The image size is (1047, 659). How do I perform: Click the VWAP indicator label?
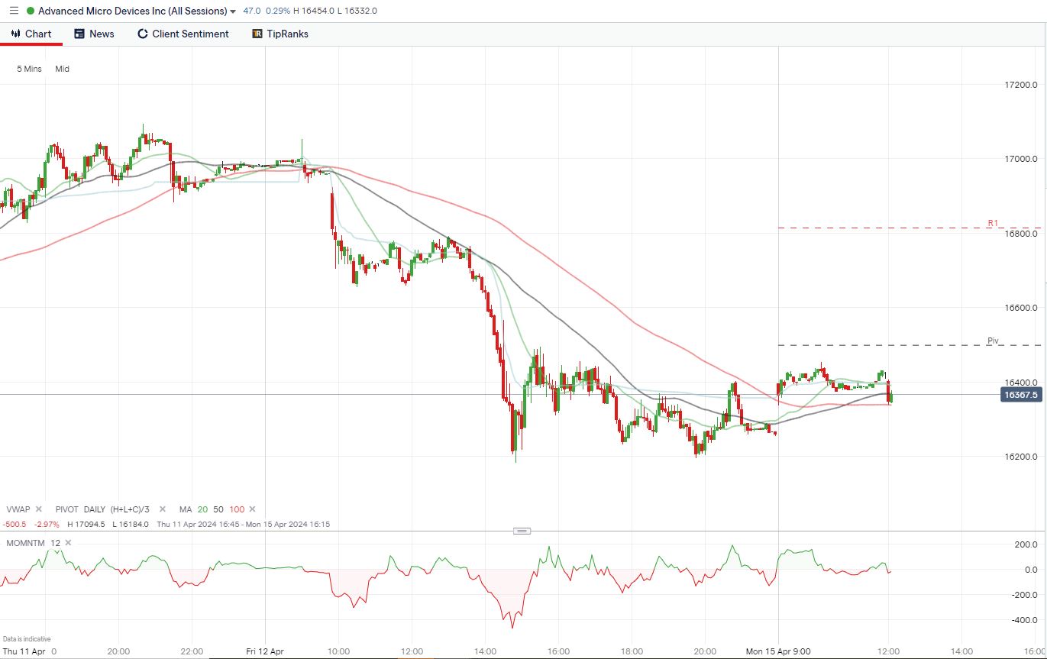(18, 509)
